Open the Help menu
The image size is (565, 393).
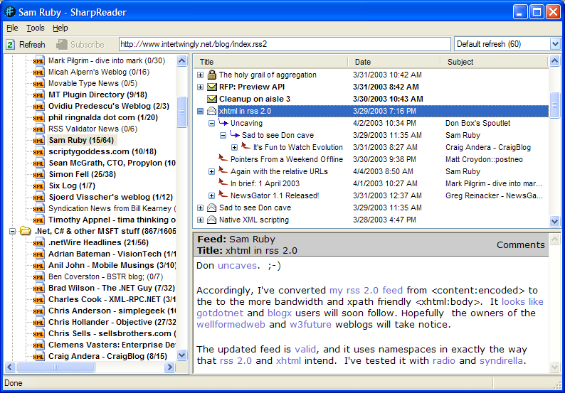point(60,28)
